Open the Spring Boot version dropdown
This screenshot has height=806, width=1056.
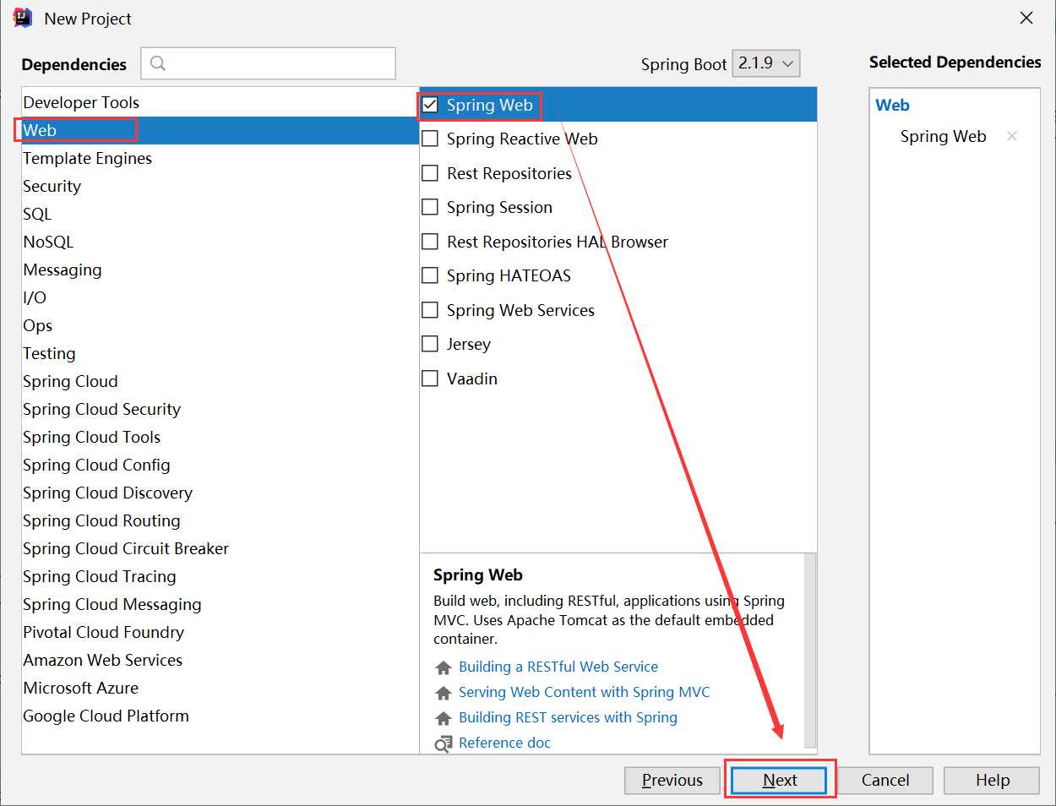(765, 63)
